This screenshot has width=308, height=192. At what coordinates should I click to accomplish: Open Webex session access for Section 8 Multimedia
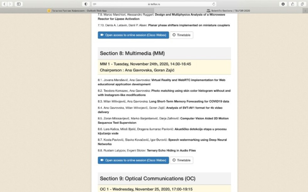[133, 160]
